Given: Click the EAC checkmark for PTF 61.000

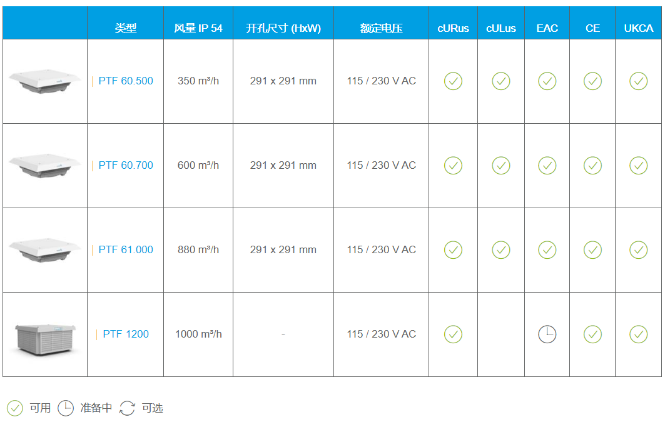Looking at the screenshot, I should tap(547, 250).
